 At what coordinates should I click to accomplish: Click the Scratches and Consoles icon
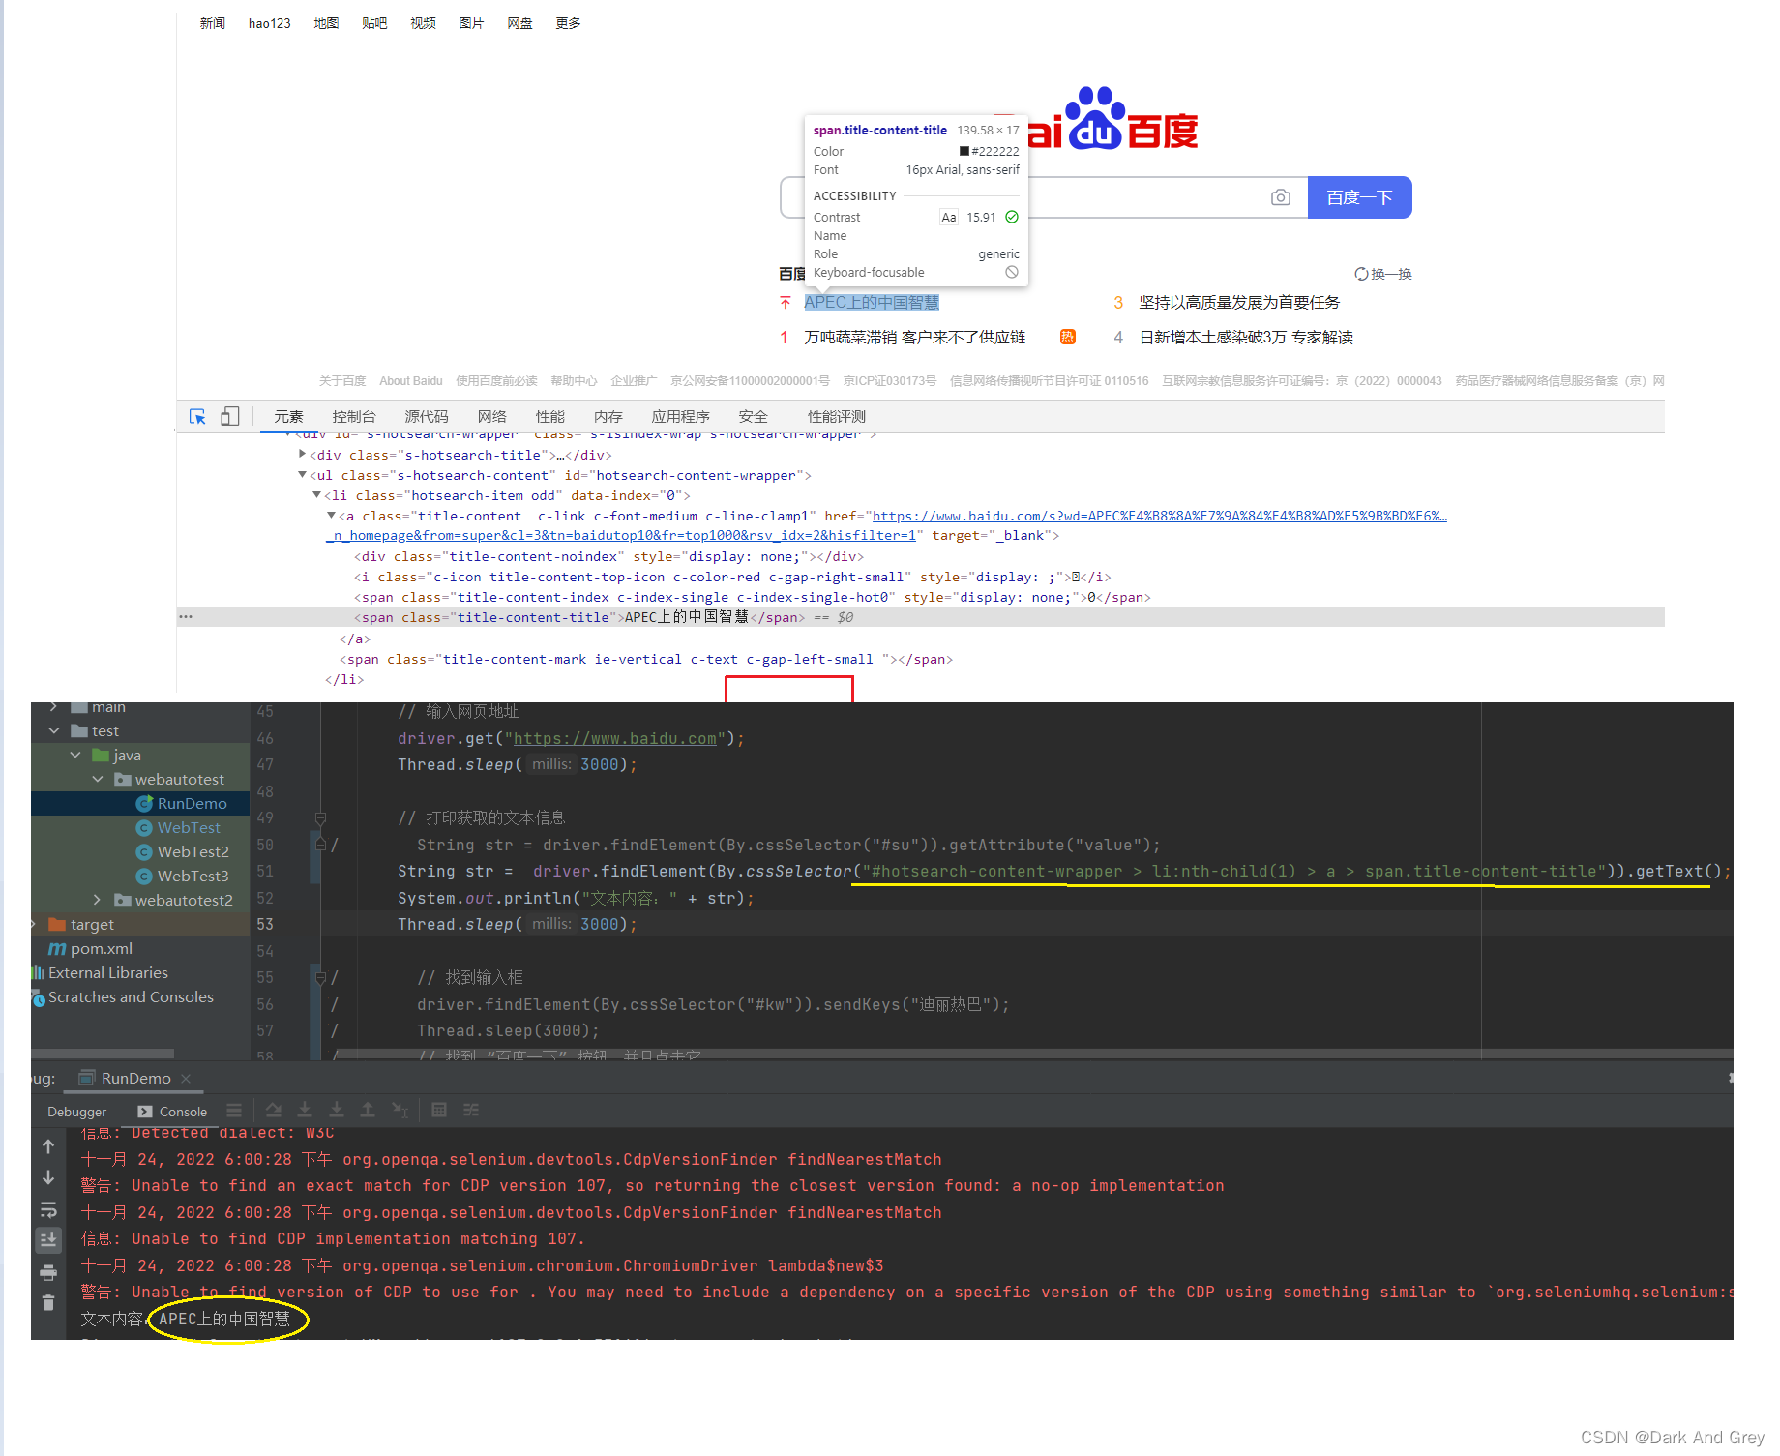point(39,997)
